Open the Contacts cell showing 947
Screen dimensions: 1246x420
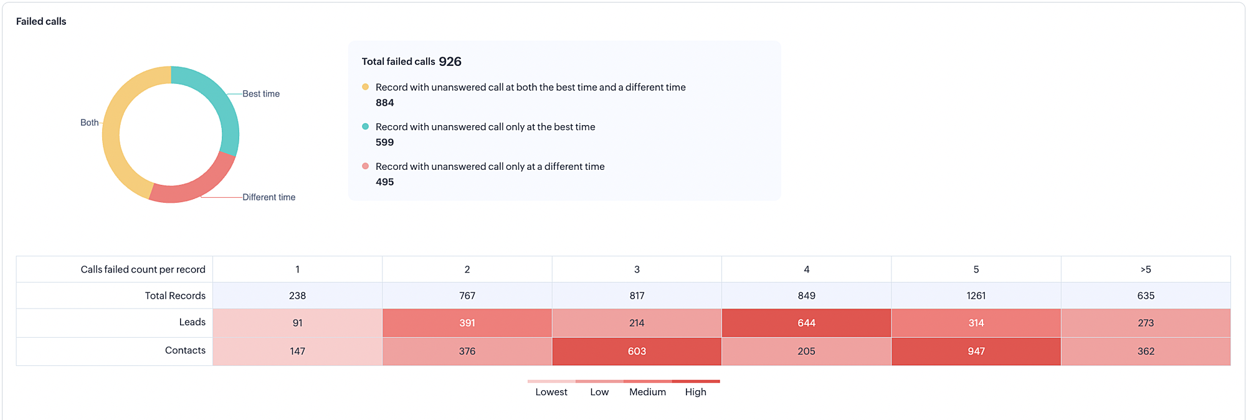tap(976, 351)
